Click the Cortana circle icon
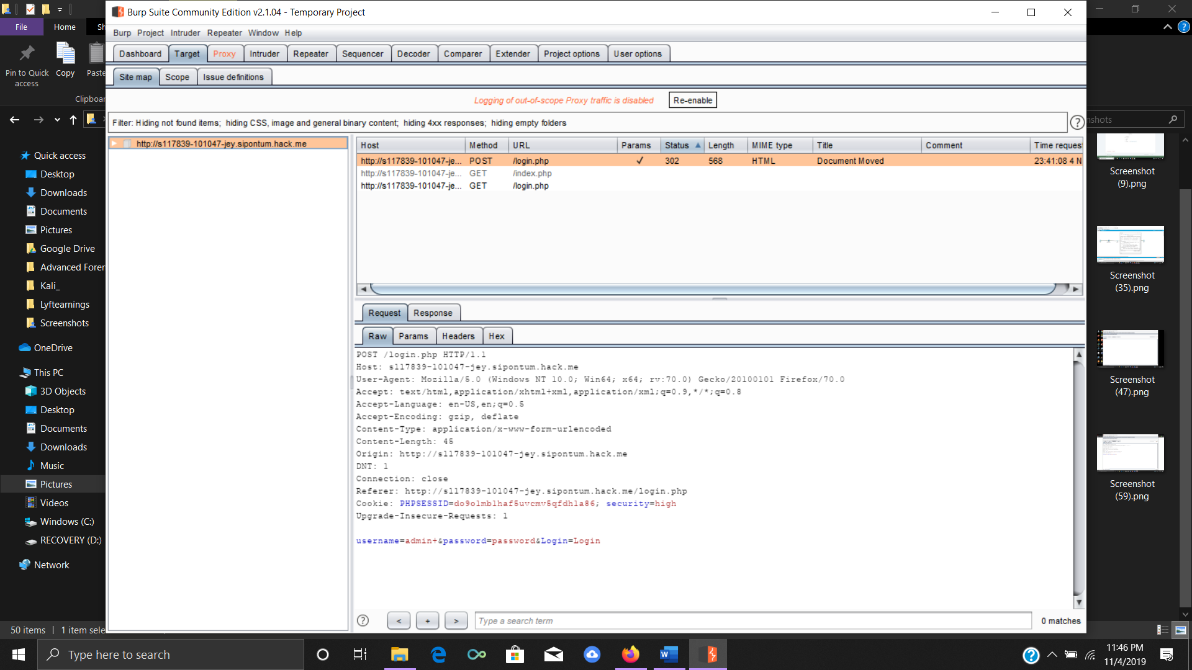The image size is (1192, 670). pos(322,654)
